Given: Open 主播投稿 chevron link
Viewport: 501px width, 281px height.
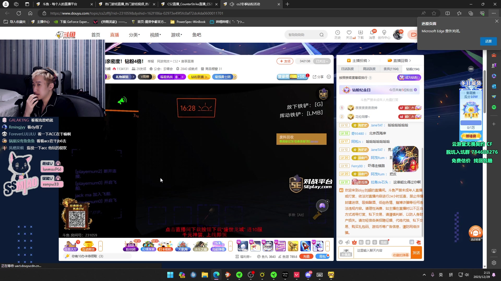Looking at the screenshot, I should 359,61.
